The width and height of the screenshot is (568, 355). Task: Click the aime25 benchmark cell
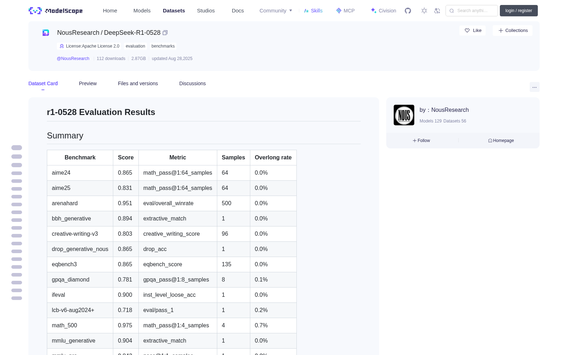point(80,188)
